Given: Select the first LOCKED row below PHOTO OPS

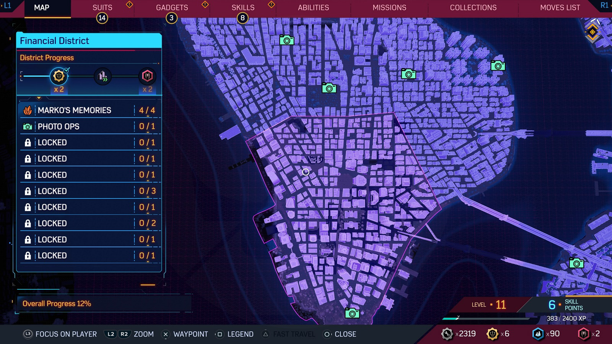Looking at the screenshot, I should [x=91, y=143].
